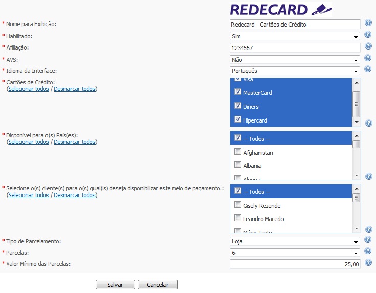Open the Habilitado dropdown showing Sim
Viewport: 376px width, 293px height.
pos(295,36)
